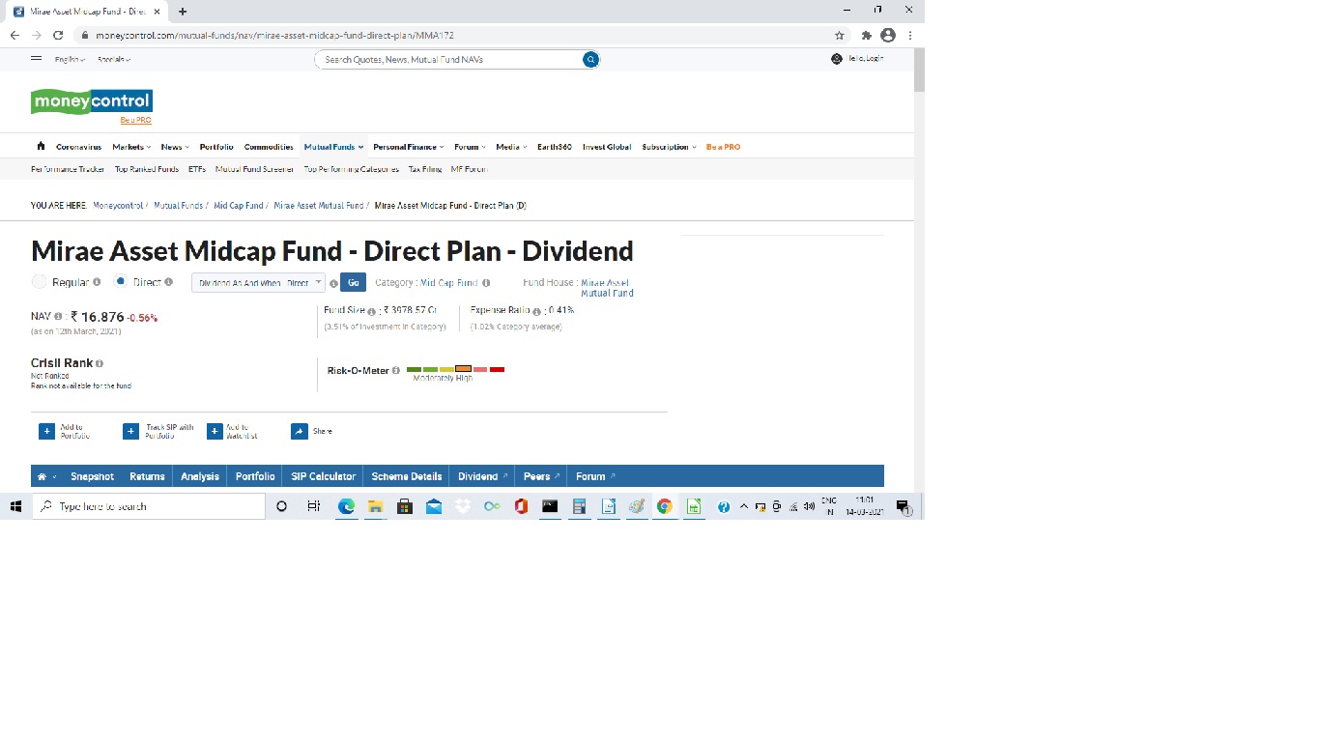This screenshot has height=742, width=1320.
Task: Open the Scheme Details tab
Action: [x=407, y=476]
